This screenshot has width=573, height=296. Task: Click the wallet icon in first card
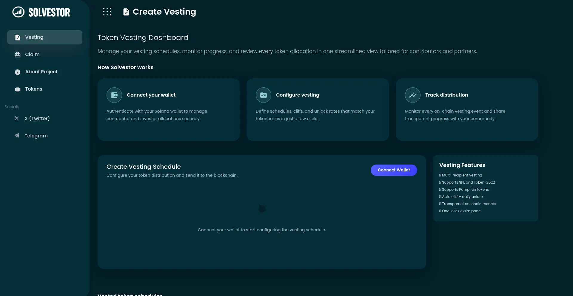point(114,95)
